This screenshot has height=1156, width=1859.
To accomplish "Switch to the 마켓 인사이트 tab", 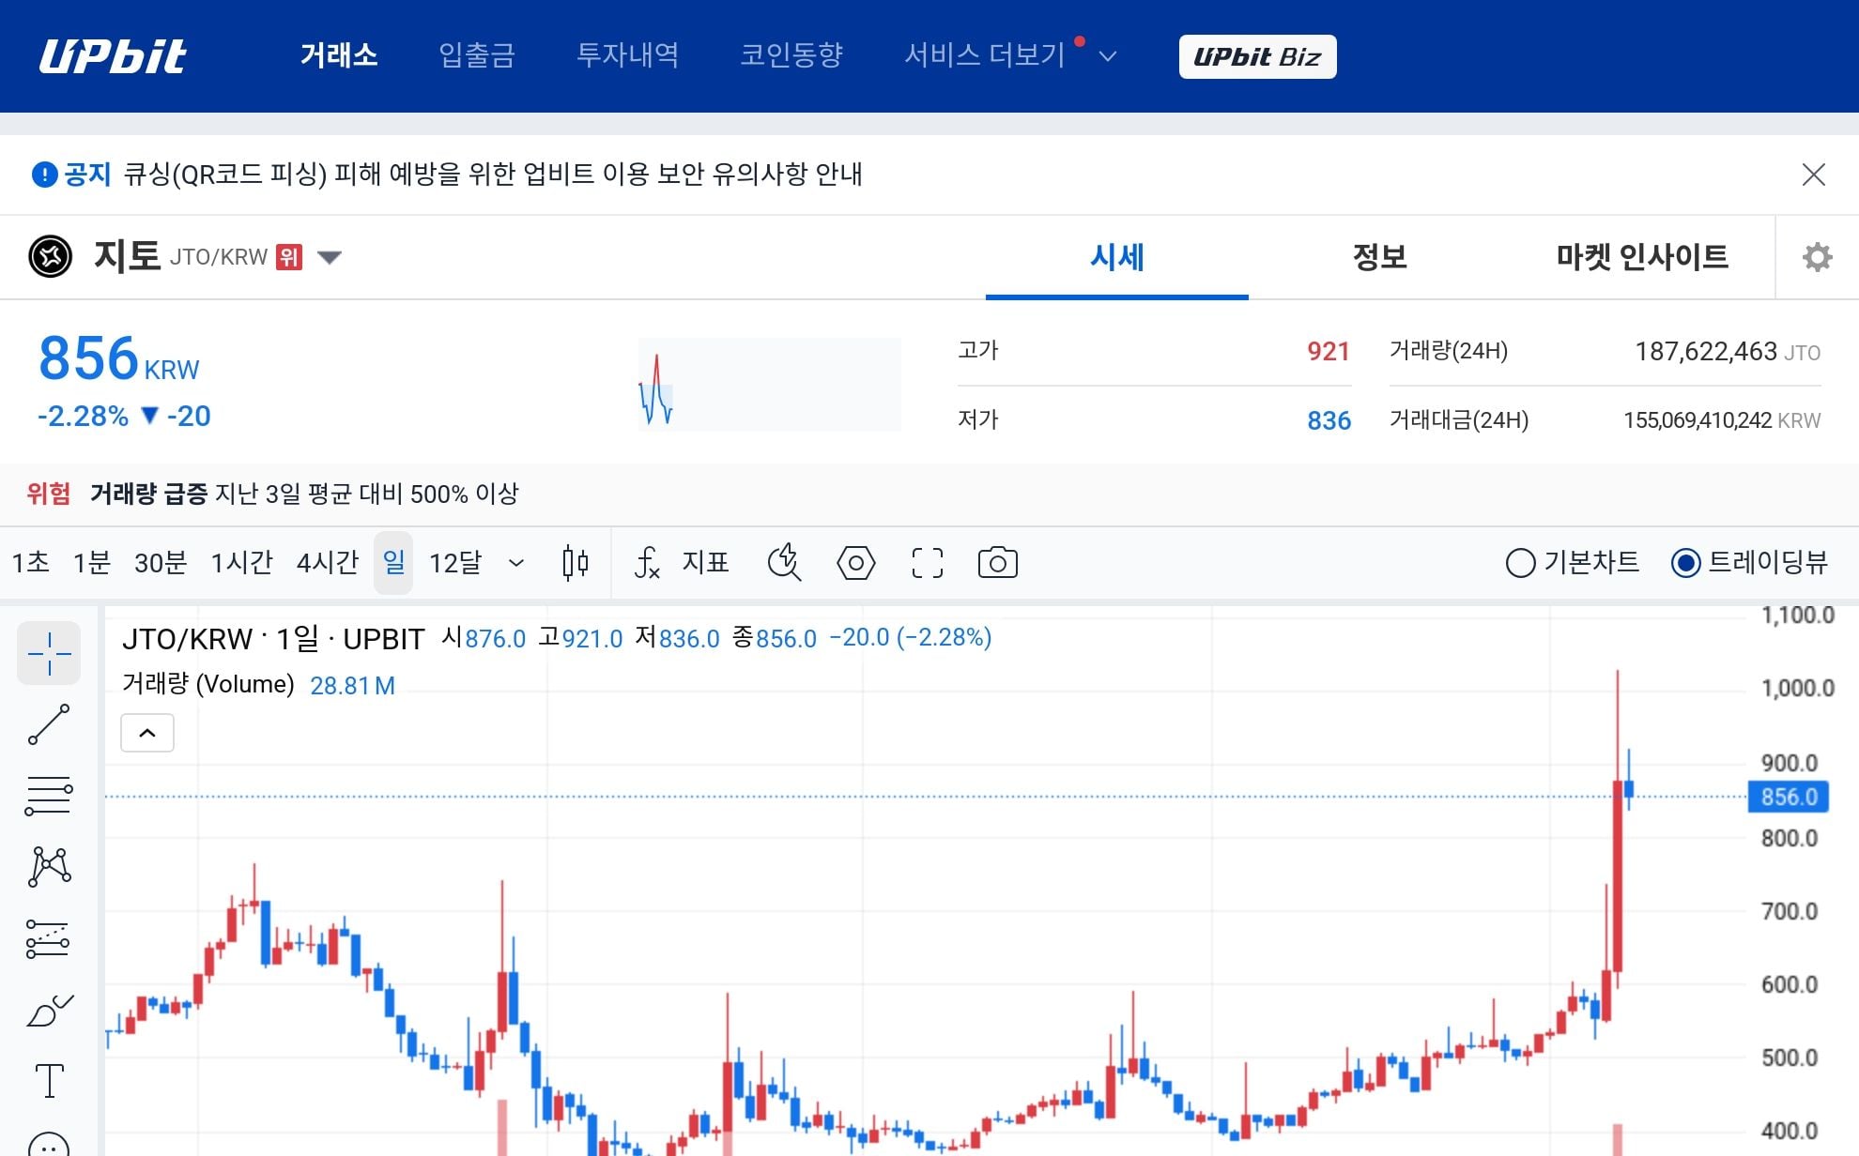I will point(1642,257).
